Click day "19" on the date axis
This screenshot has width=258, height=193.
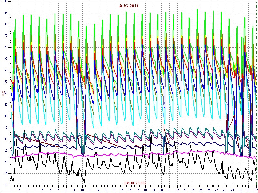coord(153,190)
